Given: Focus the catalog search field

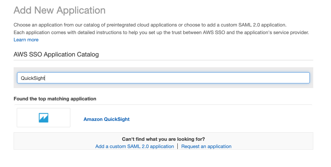Looking at the screenshot, I should (163, 78).
